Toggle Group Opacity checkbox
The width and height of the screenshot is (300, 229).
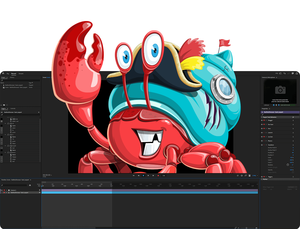293,172
